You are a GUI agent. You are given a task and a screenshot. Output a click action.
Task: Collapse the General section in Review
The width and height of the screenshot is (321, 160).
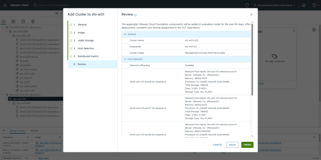click(125, 34)
